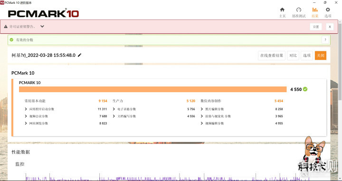Viewport: 342px width, 181px height.
Task: Click the 选项 button beside 对比
Action: (x=307, y=56)
